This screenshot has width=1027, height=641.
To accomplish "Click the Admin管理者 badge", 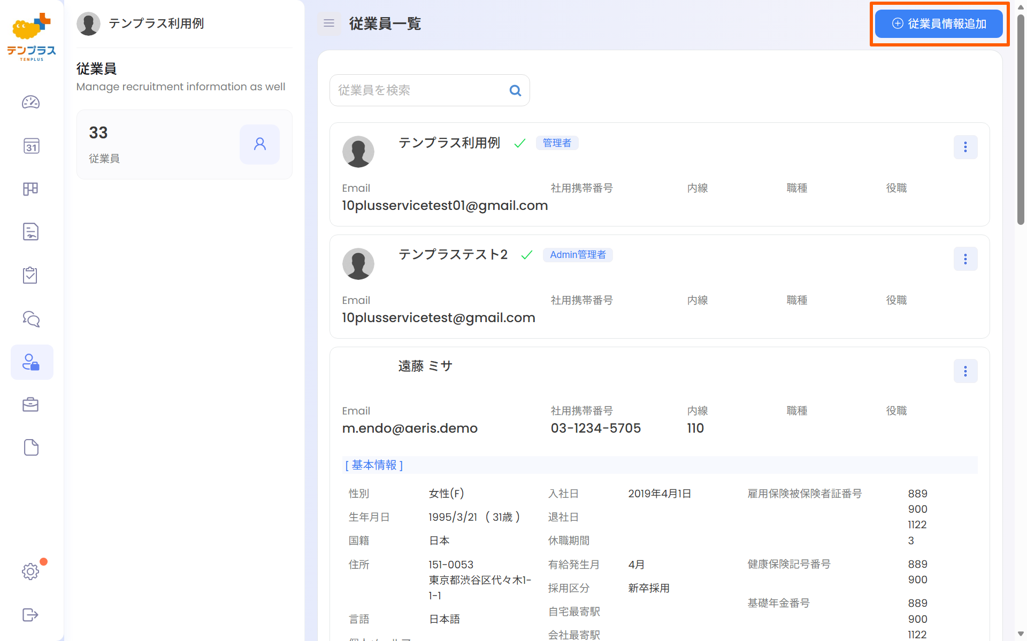I will 578,255.
